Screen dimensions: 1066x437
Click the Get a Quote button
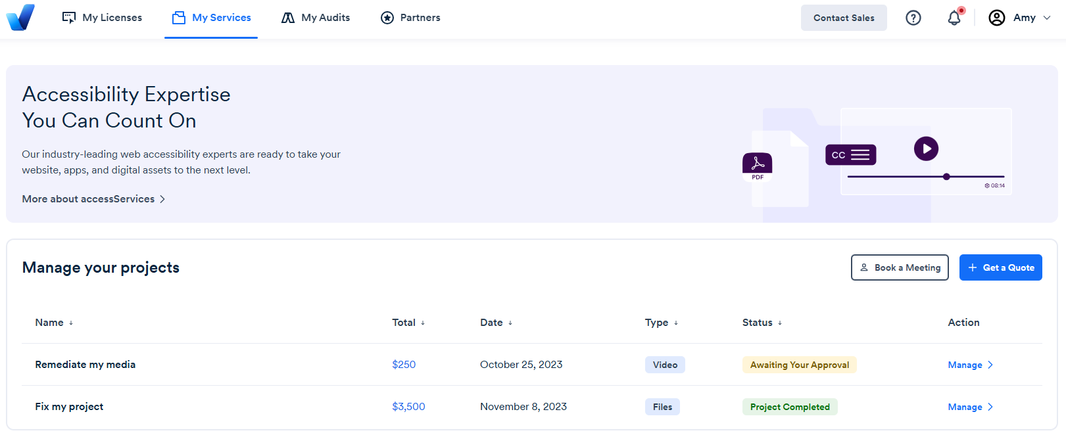coord(1000,267)
